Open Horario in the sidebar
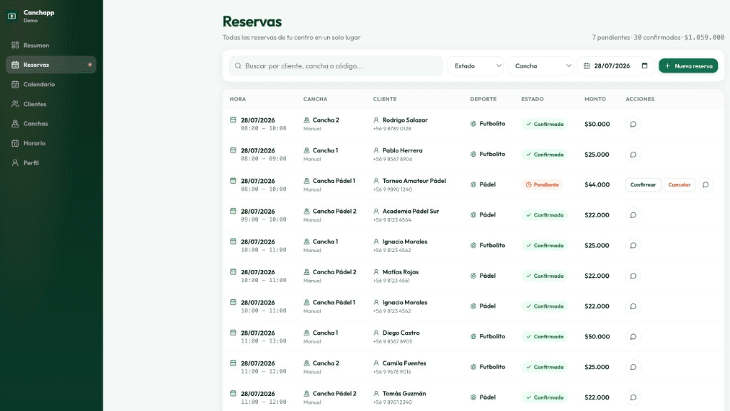Screen dimensions: 730x411 click(51, 143)
